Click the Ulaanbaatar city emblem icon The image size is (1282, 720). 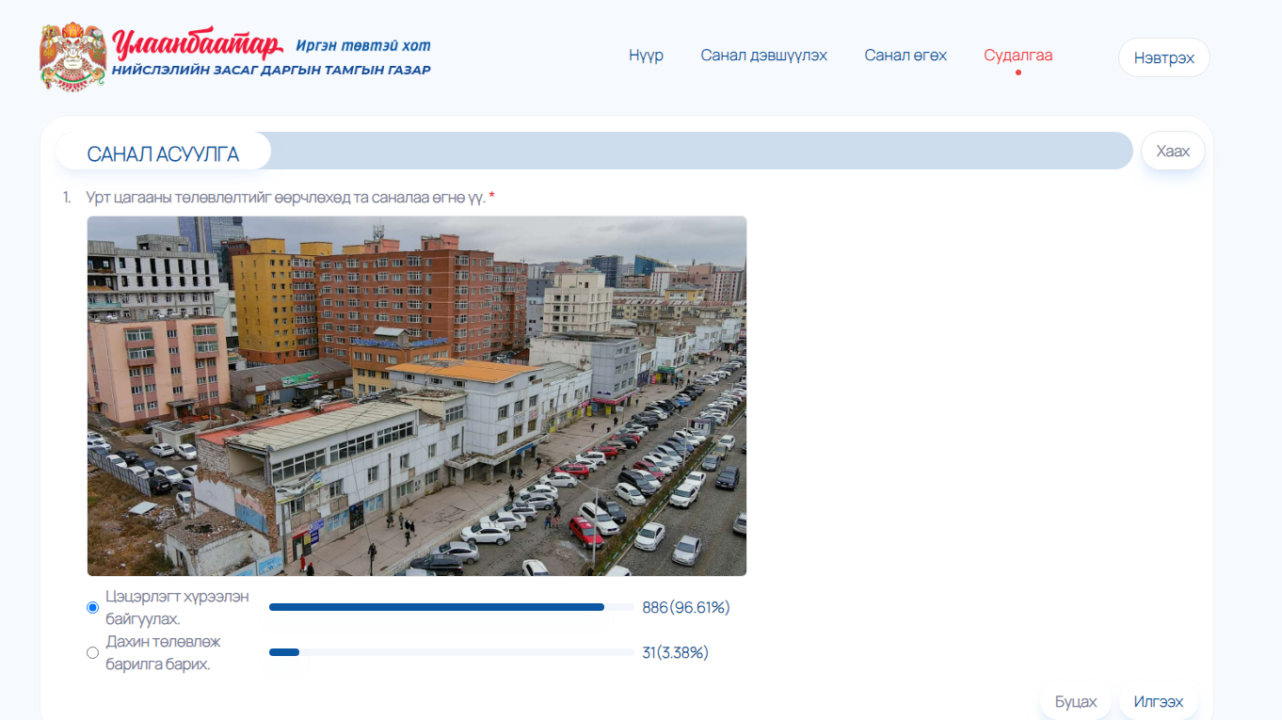pos(72,56)
